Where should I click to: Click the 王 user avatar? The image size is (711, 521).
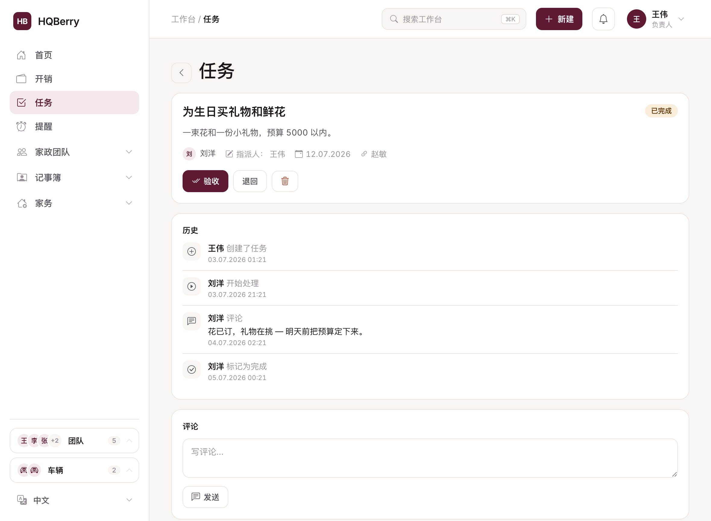coord(637,19)
